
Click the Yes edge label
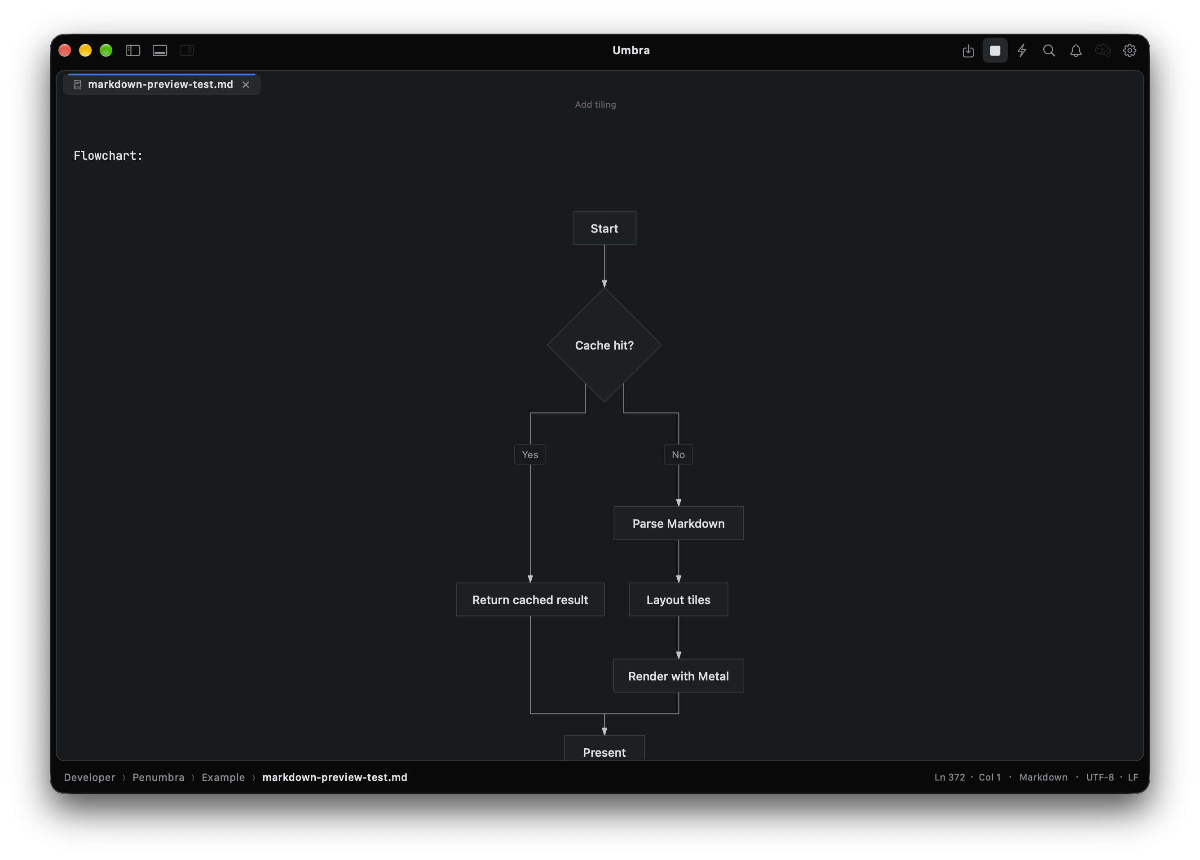click(530, 454)
